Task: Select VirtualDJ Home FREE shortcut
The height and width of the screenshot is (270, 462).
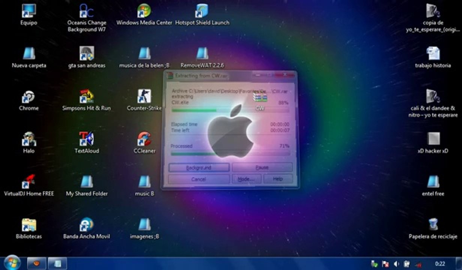Action: tap(29, 186)
